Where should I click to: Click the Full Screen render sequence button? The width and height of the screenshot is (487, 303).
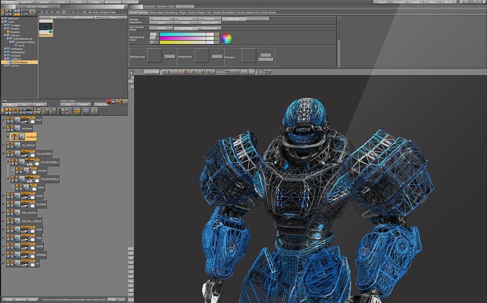tap(185, 19)
